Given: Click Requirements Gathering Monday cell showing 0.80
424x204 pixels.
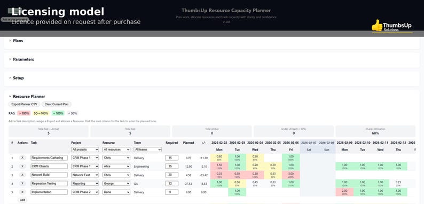Looking at the screenshot, I should [x=219, y=158].
